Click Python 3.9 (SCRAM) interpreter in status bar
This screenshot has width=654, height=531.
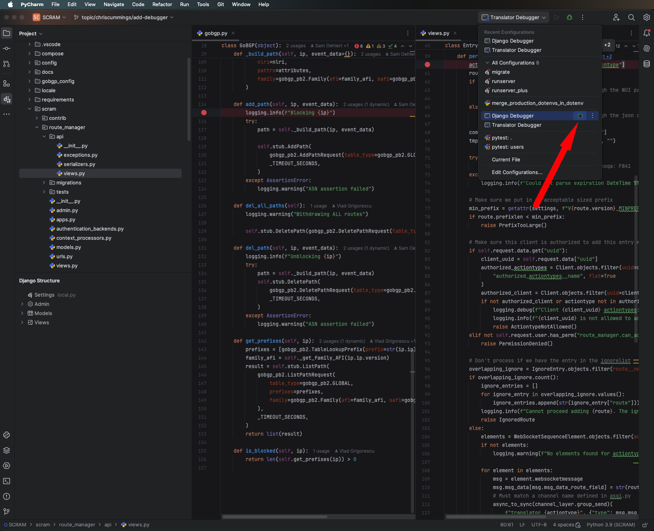[611, 525]
